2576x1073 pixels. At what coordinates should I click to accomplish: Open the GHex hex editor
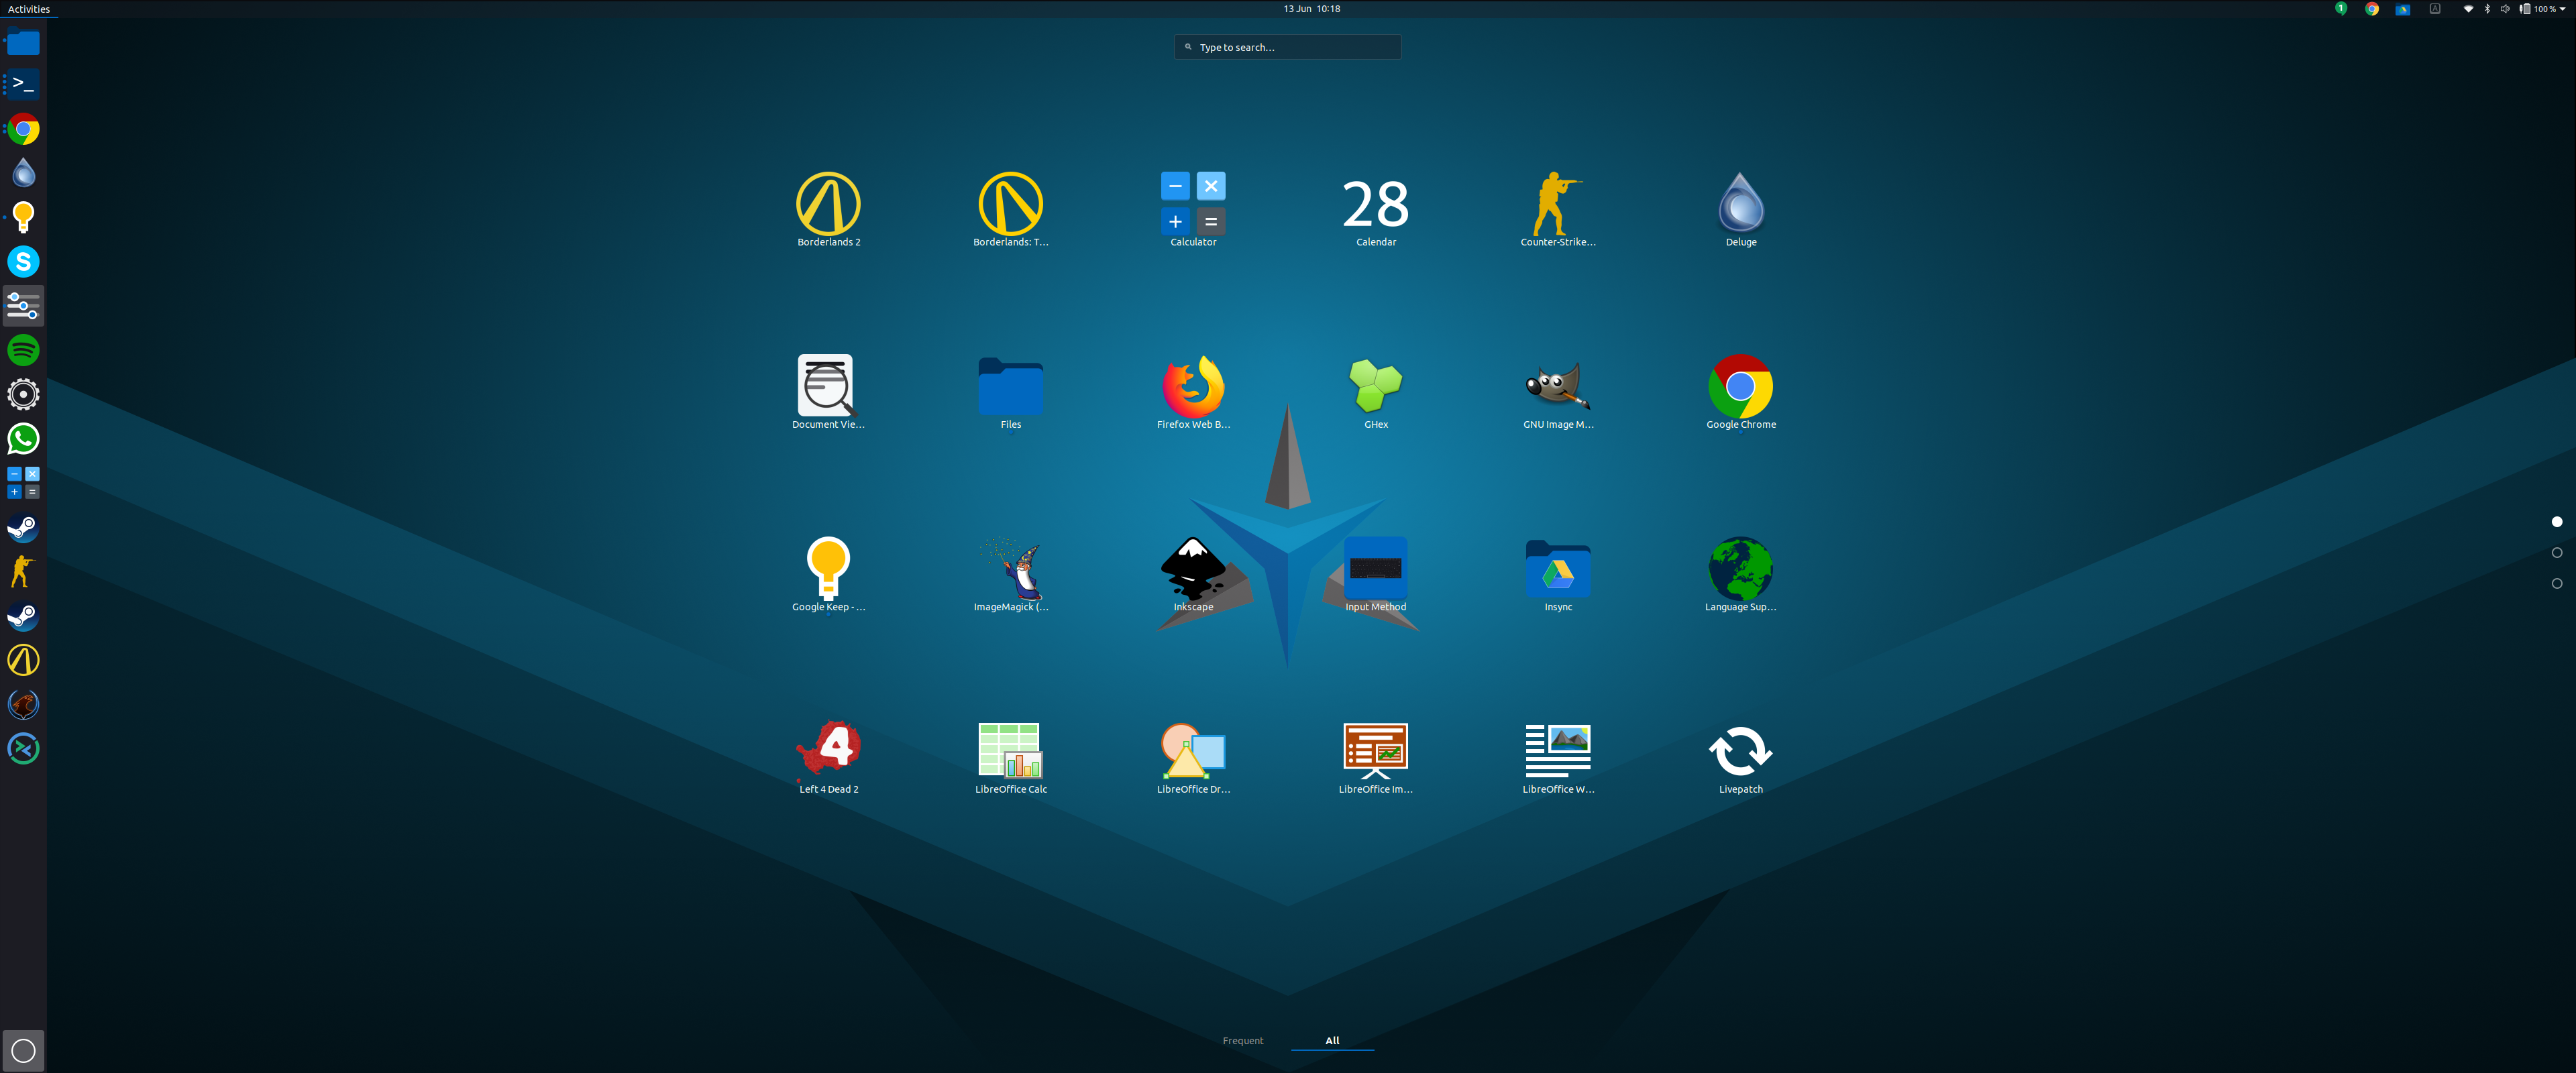coord(1375,391)
